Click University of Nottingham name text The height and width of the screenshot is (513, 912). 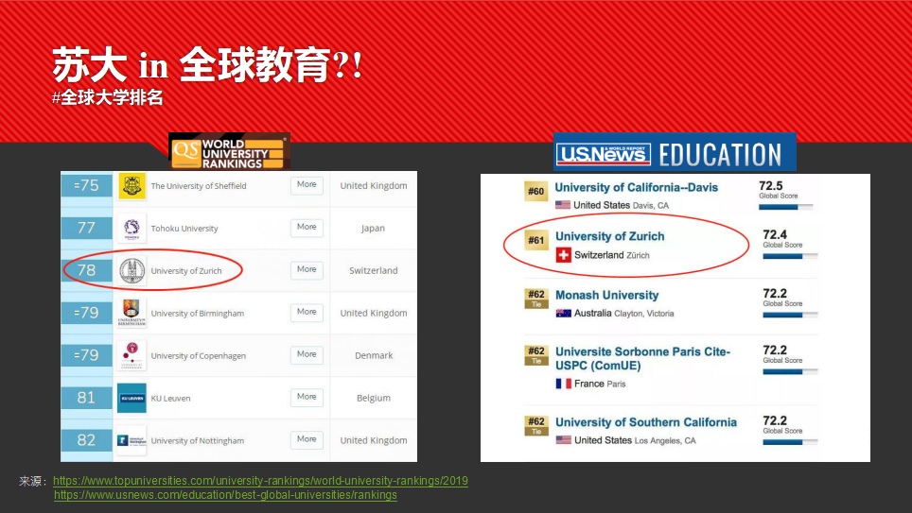pyautogui.click(x=197, y=440)
